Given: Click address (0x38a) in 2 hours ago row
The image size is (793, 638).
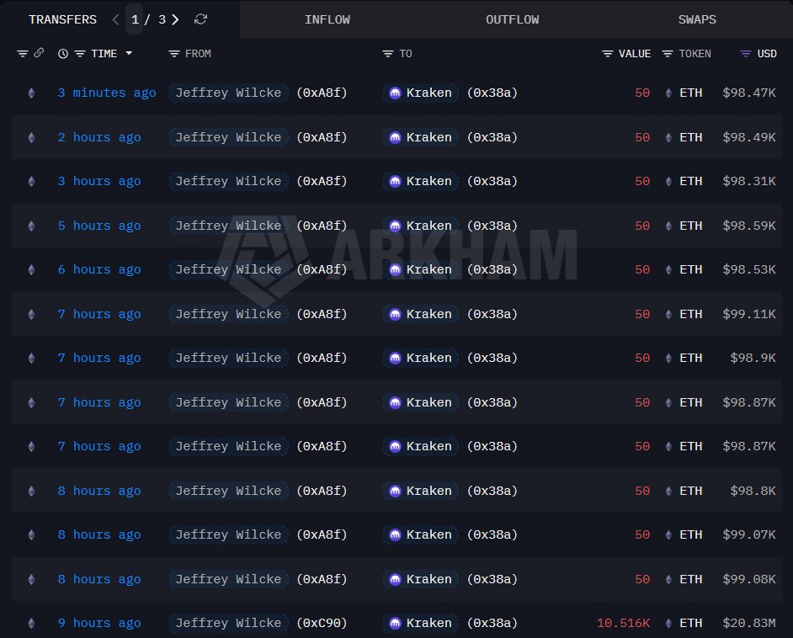Looking at the screenshot, I should pyautogui.click(x=492, y=137).
